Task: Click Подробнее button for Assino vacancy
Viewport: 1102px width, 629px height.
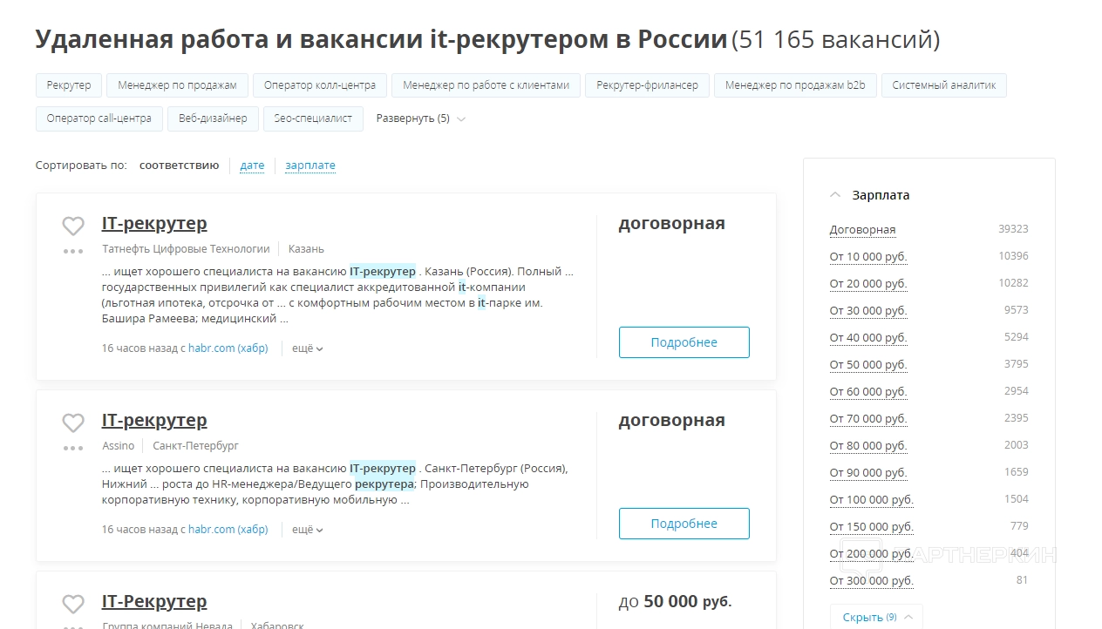Action: click(684, 524)
